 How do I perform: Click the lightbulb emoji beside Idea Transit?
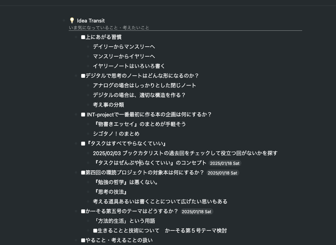(x=72, y=20)
